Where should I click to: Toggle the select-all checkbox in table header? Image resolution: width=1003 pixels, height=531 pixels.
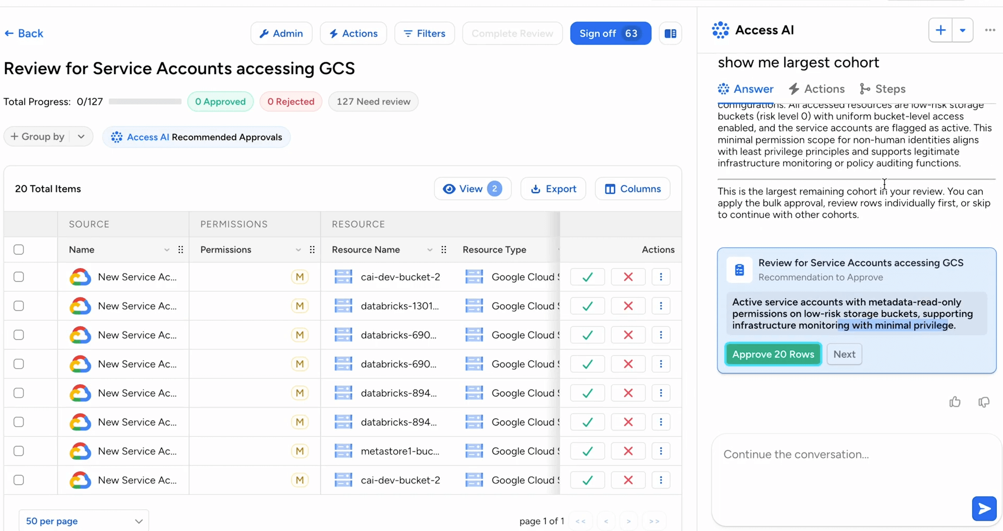[19, 250]
